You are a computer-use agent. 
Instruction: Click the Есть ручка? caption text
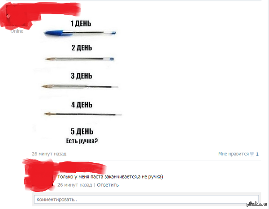coord(82,141)
